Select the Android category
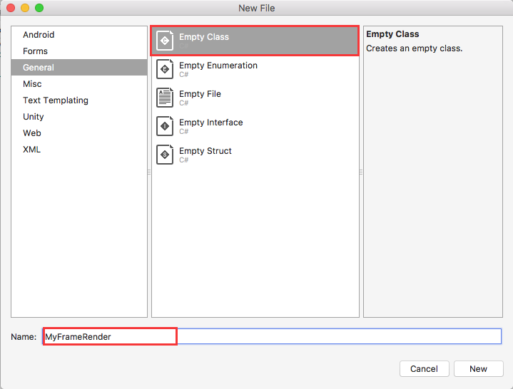The height and width of the screenshot is (389, 513). (39, 35)
